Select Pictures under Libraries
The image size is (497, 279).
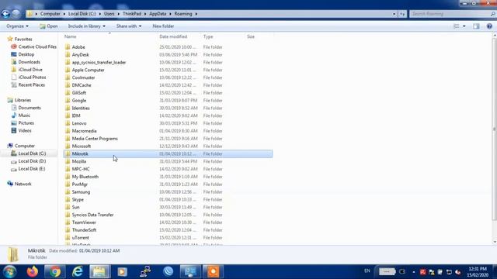tap(23, 123)
